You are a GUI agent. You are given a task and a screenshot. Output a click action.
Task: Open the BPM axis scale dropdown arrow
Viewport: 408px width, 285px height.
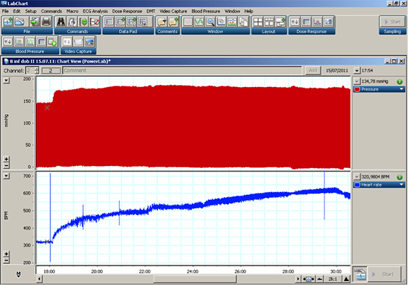point(6,175)
